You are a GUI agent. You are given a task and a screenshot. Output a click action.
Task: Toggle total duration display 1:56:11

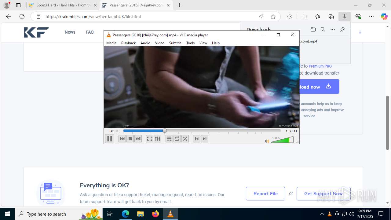coord(291,131)
